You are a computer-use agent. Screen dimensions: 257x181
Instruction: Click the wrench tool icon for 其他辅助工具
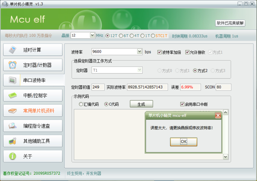pos(13,141)
